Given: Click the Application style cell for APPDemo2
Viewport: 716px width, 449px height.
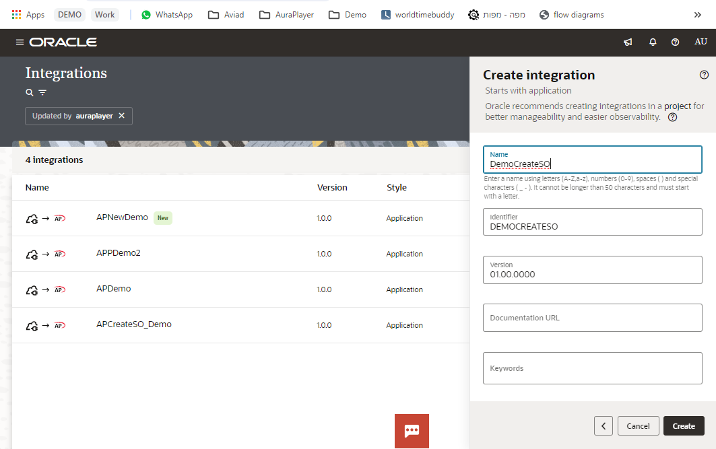Looking at the screenshot, I should (x=405, y=254).
